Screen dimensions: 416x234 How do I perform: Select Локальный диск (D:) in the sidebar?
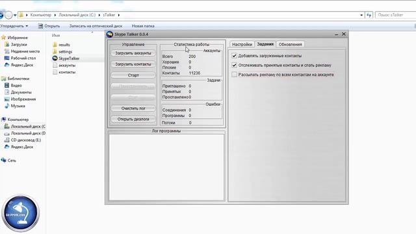coord(28,133)
